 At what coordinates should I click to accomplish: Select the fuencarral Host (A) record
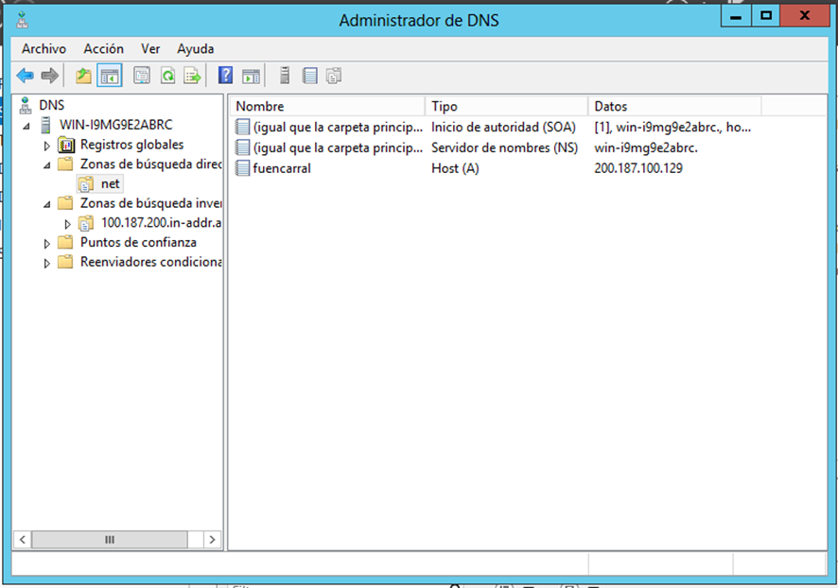point(282,168)
